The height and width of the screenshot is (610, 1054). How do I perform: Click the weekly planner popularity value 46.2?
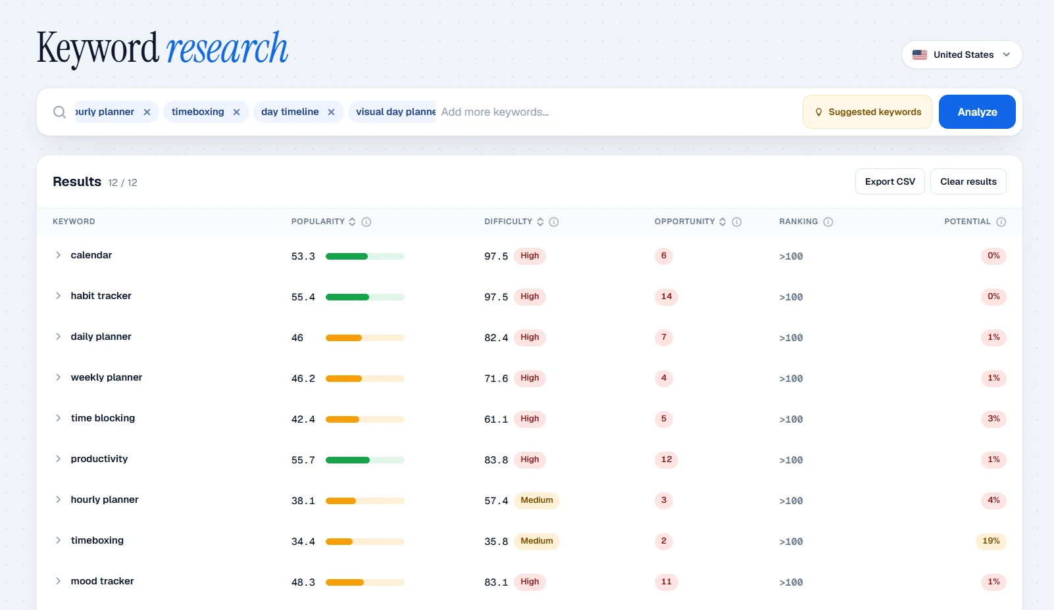coord(303,379)
